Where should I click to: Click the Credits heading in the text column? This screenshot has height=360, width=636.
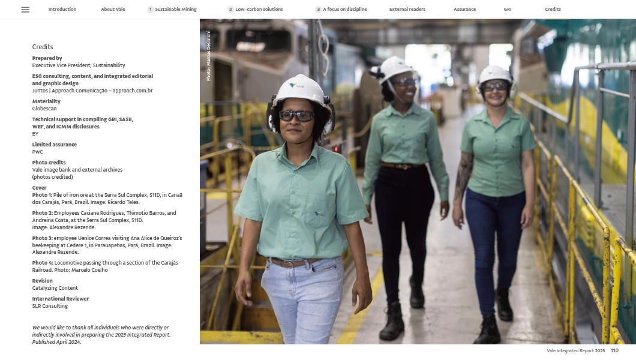coord(43,47)
